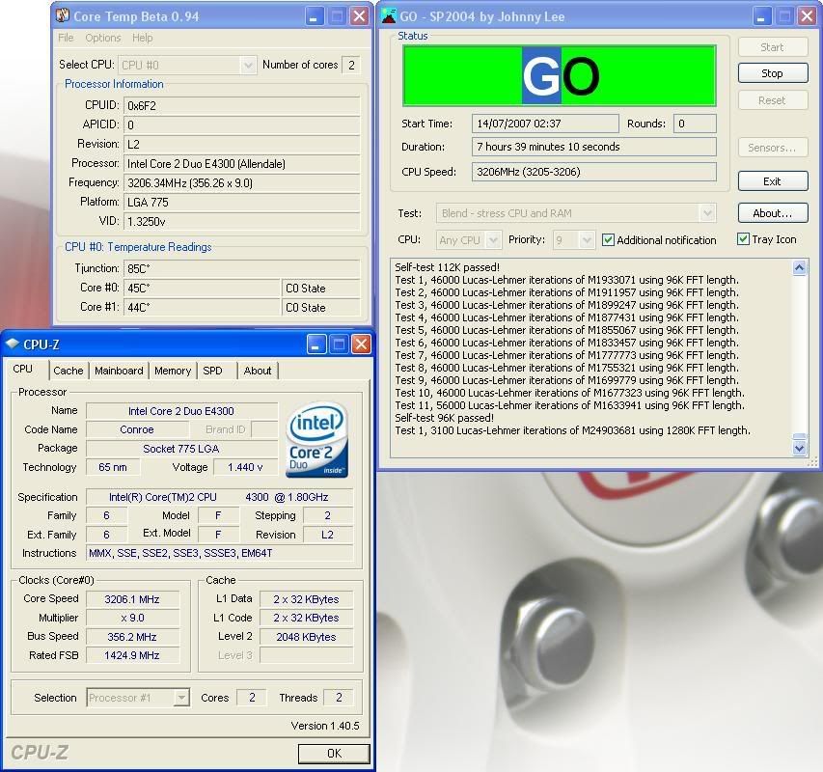Click the Stop button in SP2004
The width and height of the screenshot is (823, 772).
pyautogui.click(x=772, y=73)
